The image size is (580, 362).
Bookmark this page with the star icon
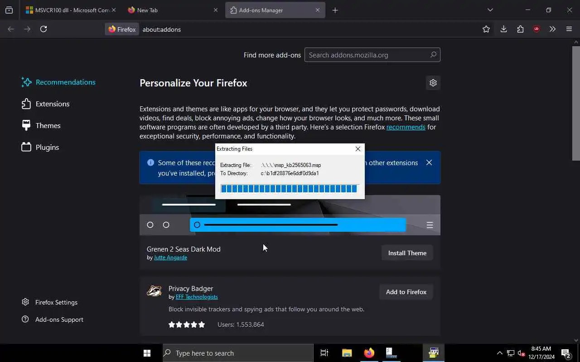click(x=486, y=29)
